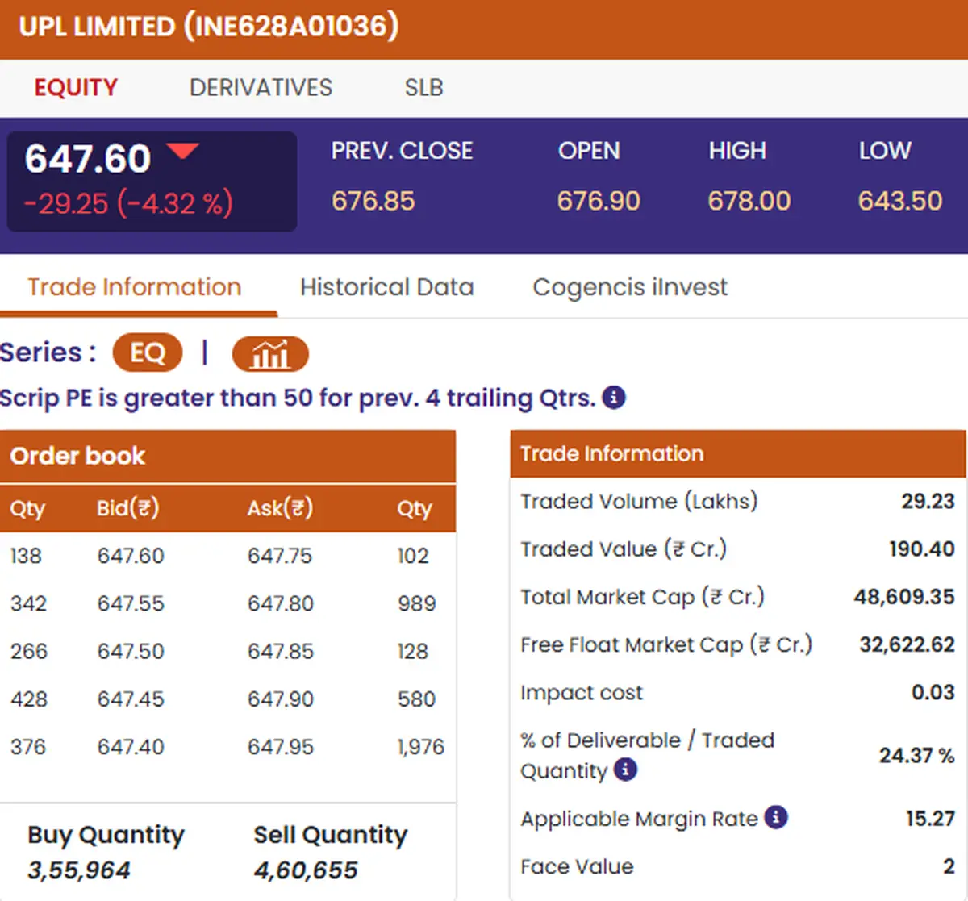Click price change -29.25 (-4.32 %)
968x901 pixels.
pyautogui.click(x=128, y=203)
